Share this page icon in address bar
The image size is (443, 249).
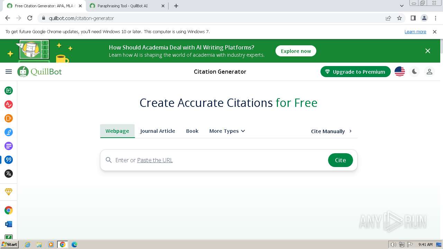388,18
